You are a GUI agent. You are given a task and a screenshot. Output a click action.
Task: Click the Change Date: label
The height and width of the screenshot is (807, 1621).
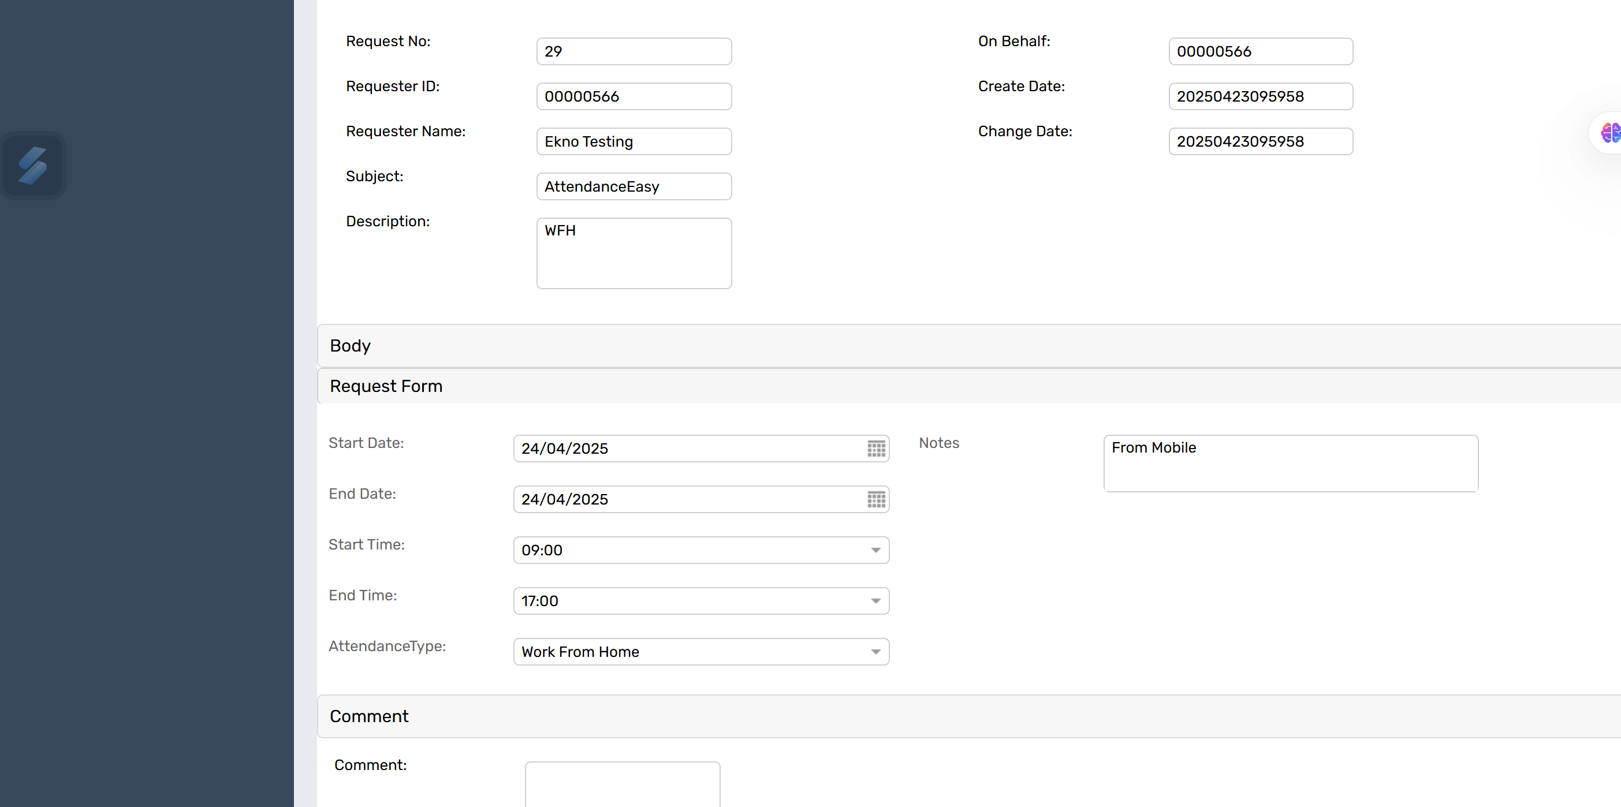tap(1025, 132)
